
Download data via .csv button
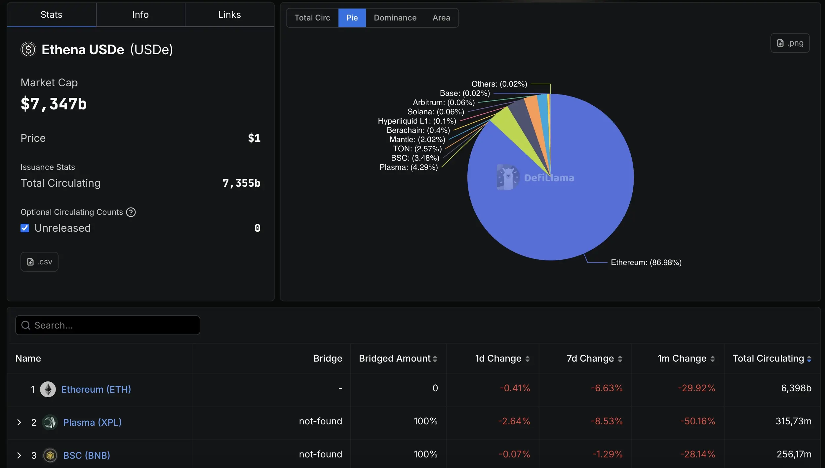pos(39,262)
